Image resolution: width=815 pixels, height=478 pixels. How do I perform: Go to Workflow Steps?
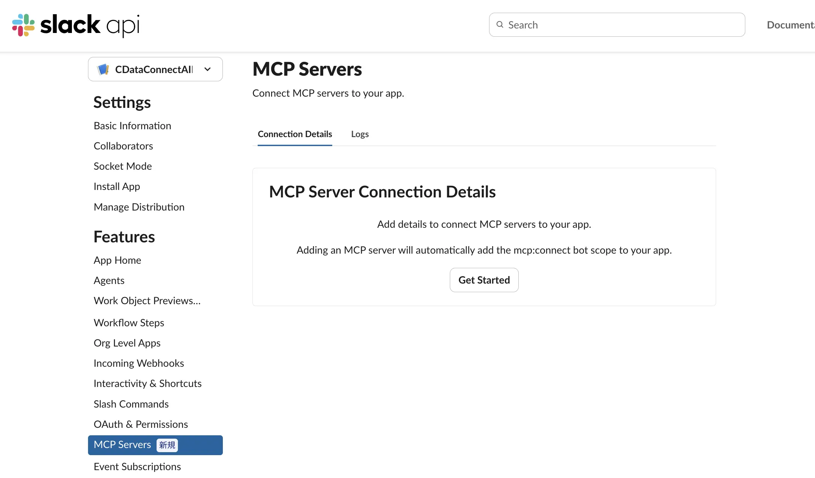coord(129,323)
